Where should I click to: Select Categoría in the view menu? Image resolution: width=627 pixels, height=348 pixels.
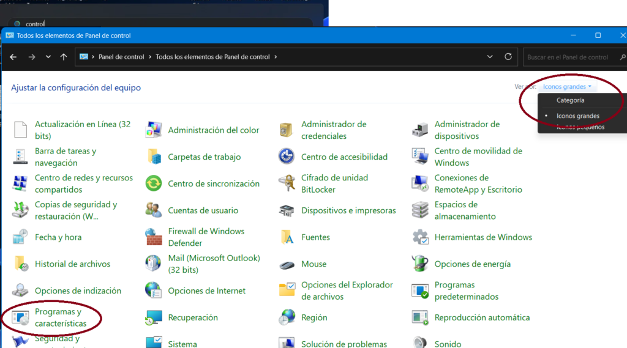tap(570, 100)
